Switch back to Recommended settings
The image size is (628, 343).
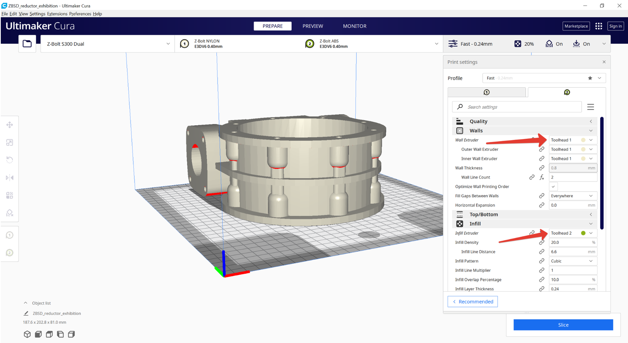coord(472,302)
